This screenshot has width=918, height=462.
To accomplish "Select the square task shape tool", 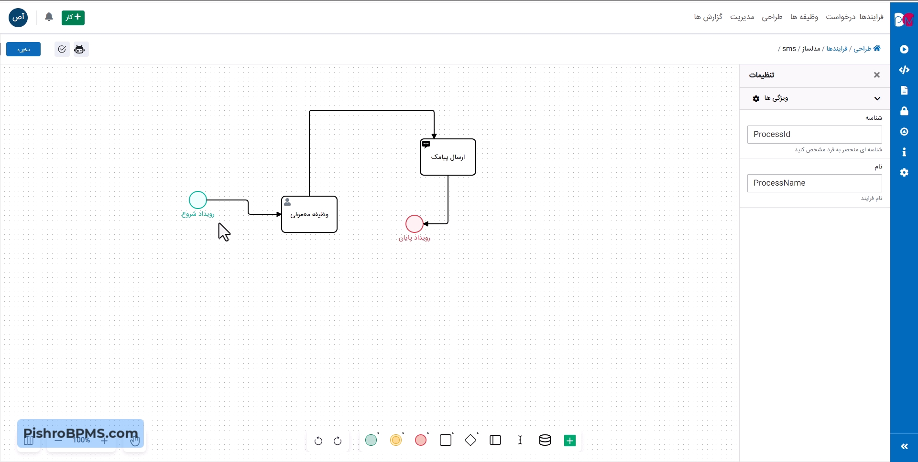I will coord(446,440).
